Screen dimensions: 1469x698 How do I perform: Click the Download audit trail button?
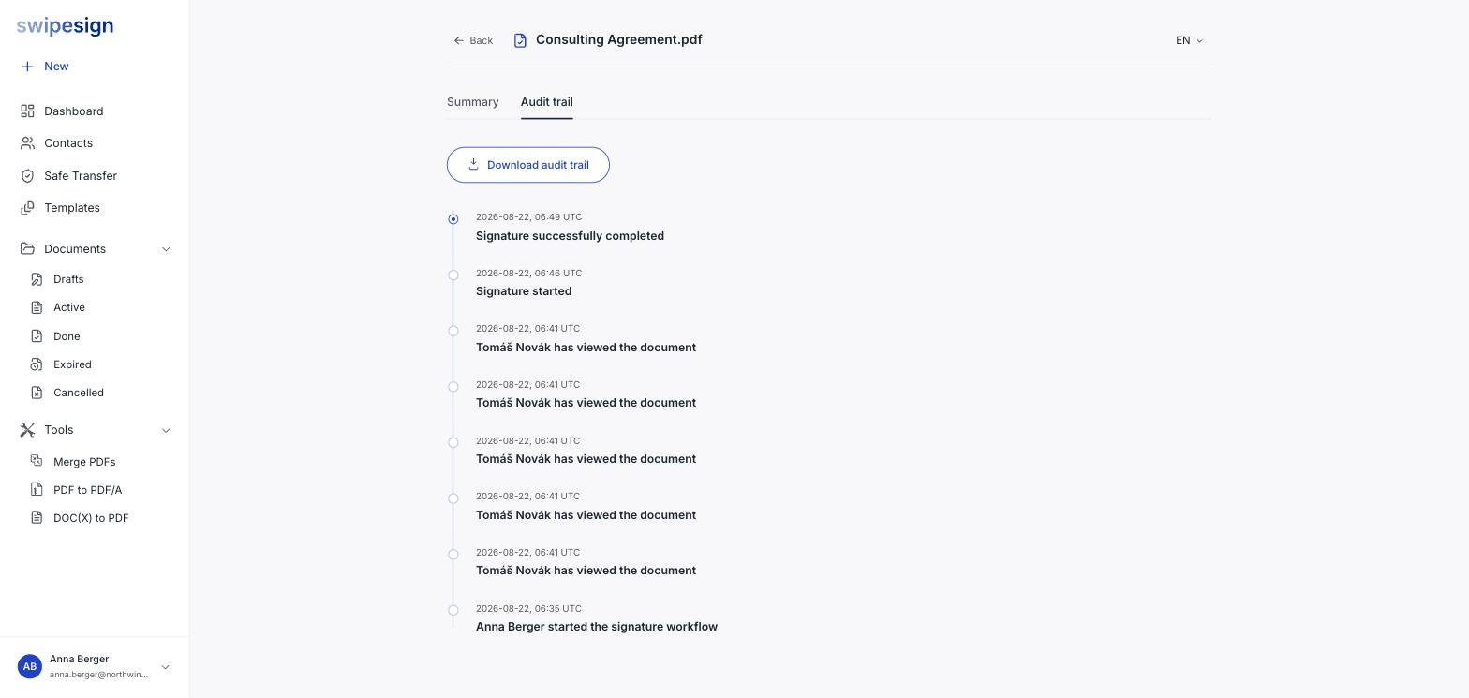(528, 165)
